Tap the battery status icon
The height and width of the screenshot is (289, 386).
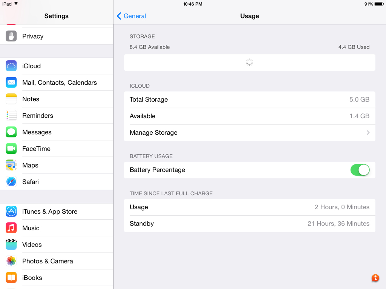pyautogui.click(x=379, y=4)
